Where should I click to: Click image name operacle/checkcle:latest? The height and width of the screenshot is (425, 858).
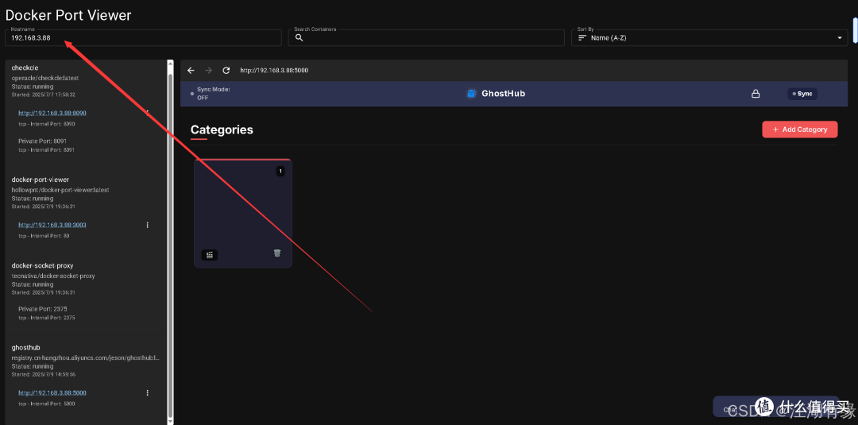(x=44, y=78)
